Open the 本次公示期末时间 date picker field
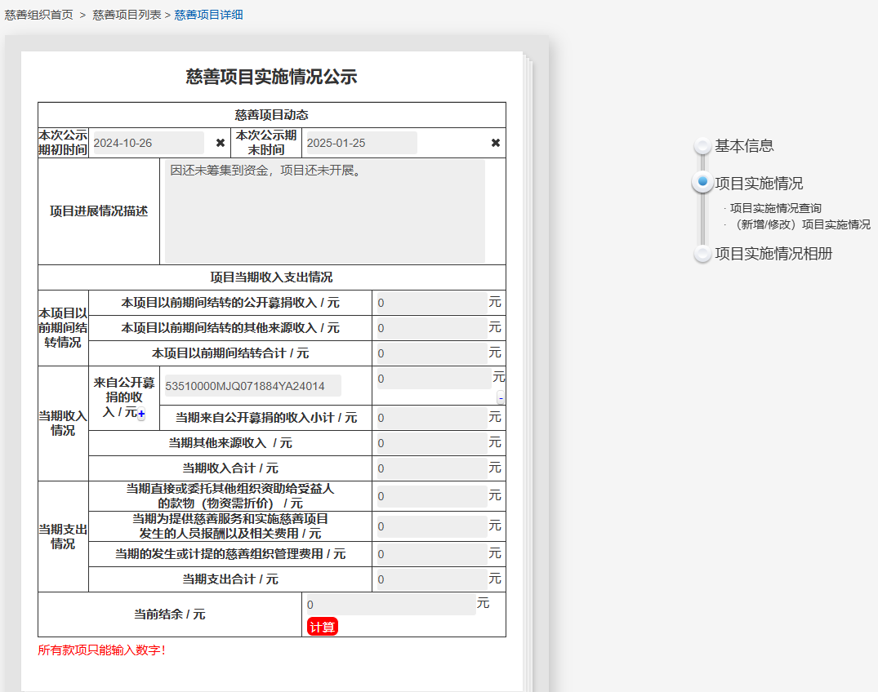Image resolution: width=878 pixels, height=692 pixels. 359,143
